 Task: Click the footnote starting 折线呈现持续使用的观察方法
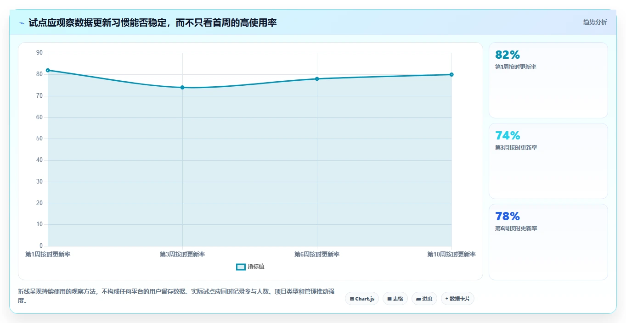tap(176, 296)
